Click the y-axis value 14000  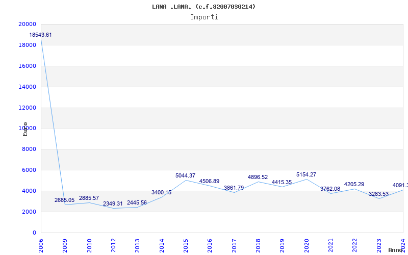pyautogui.click(x=28, y=87)
